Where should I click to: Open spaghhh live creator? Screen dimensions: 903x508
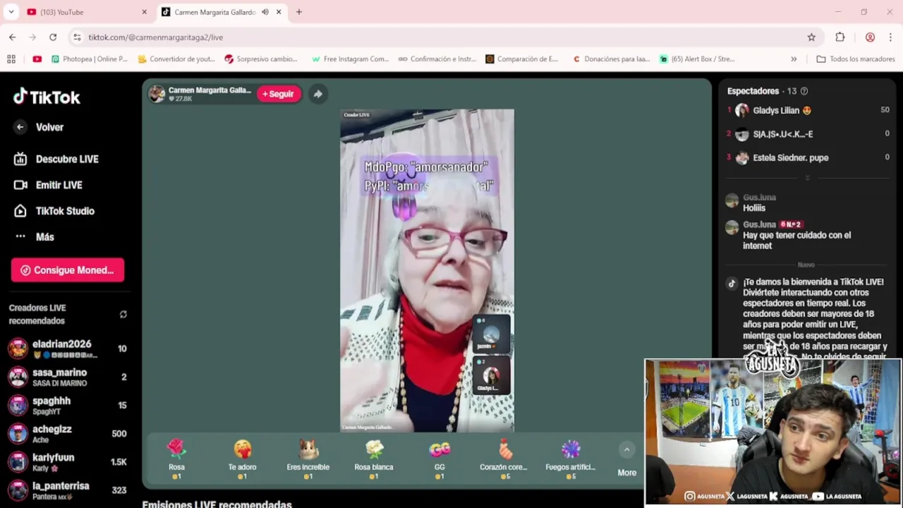click(68, 406)
